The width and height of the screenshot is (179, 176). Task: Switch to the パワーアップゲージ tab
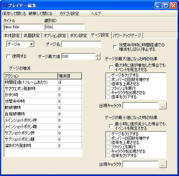[x=127, y=36]
